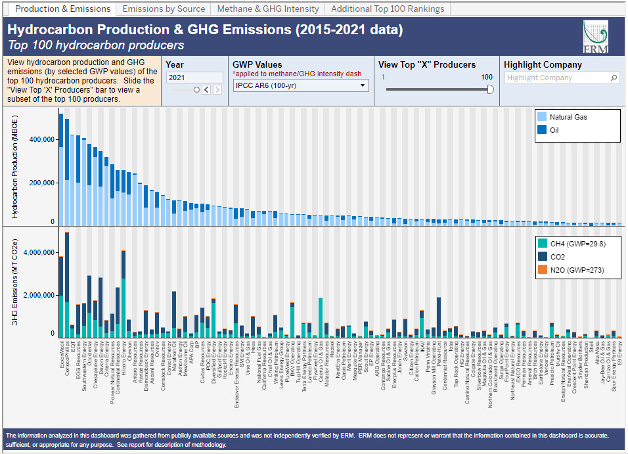Viewport: 628px width, 454px height.
Task: Click the Pioneer Natural Resources axis label
Action: point(112,373)
